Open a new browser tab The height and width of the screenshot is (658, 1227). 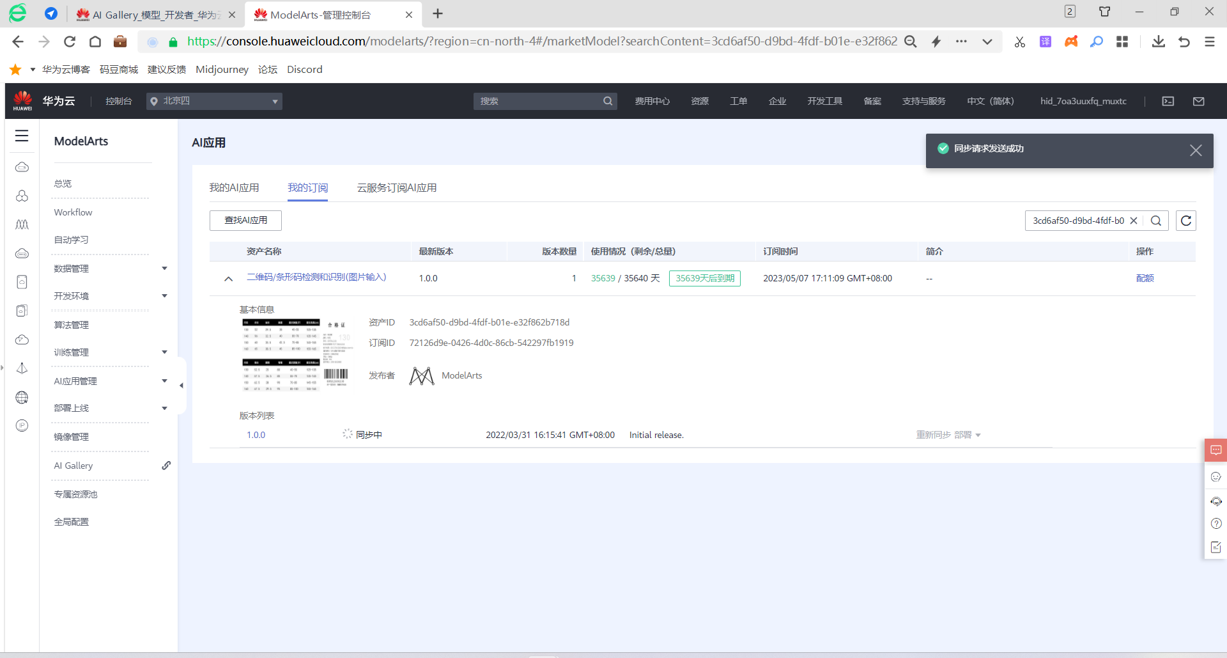pos(438,13)
